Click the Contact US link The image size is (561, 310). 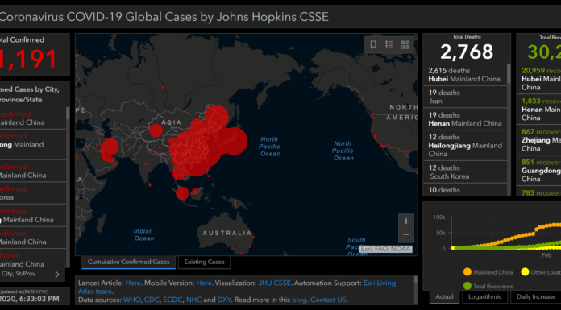click(x=328, y=300)
